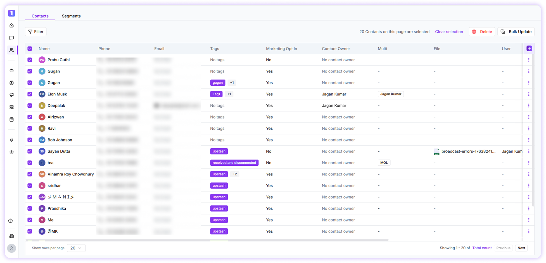546x263 pixels.
Task: Click the Name column header
Action: tap(44, 49)
